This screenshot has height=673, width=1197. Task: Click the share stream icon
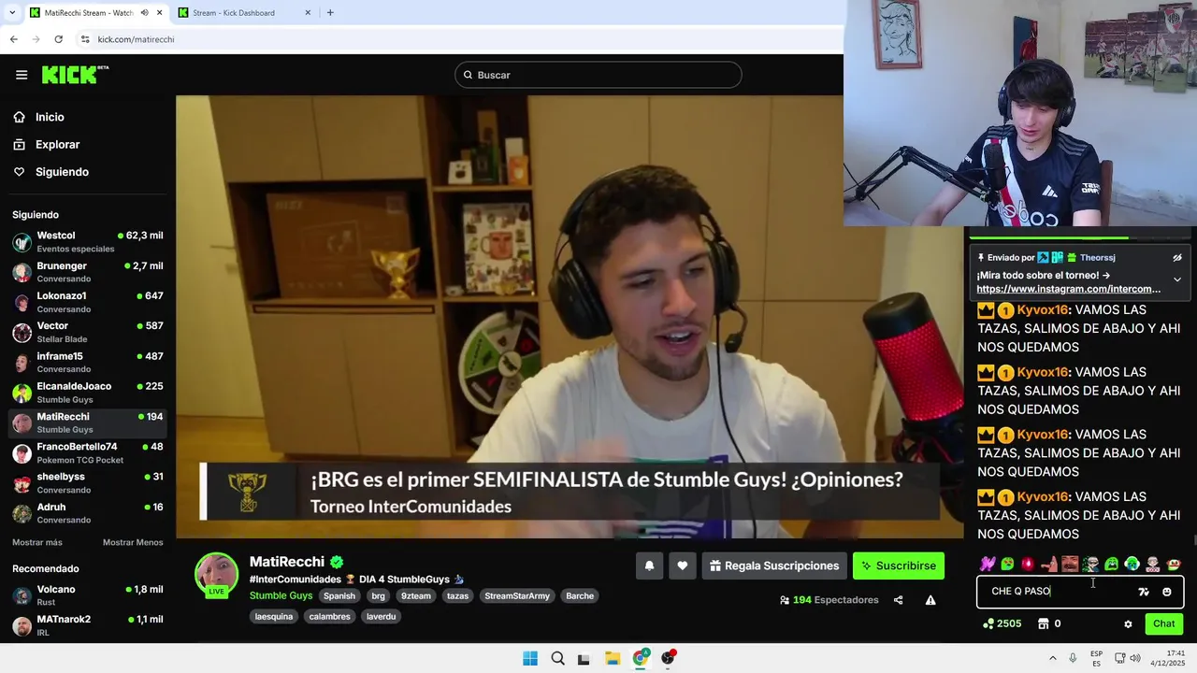[x=898, y=600]
